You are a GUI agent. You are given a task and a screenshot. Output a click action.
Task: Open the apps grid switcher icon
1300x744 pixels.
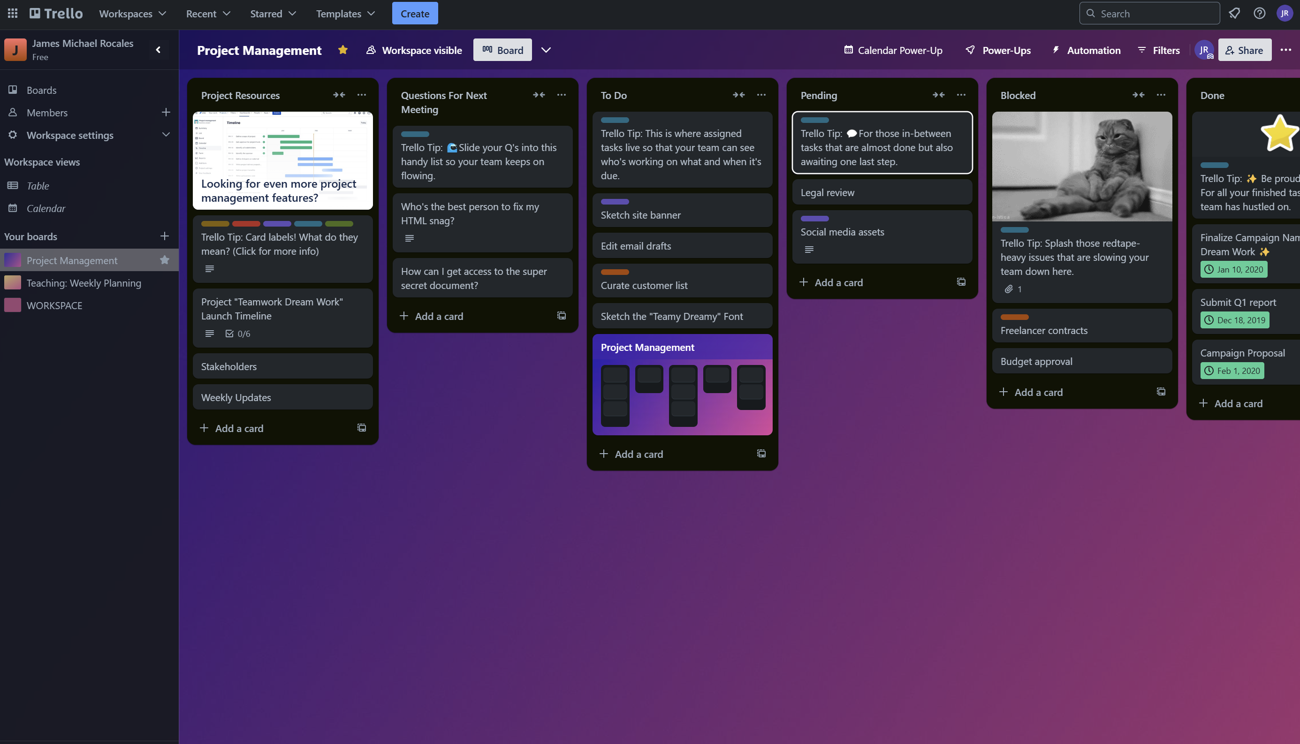pos(13,13)
